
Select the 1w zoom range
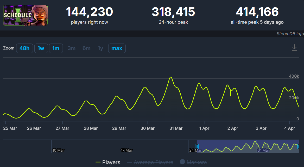pyautogui.click(x=41, y=48)
